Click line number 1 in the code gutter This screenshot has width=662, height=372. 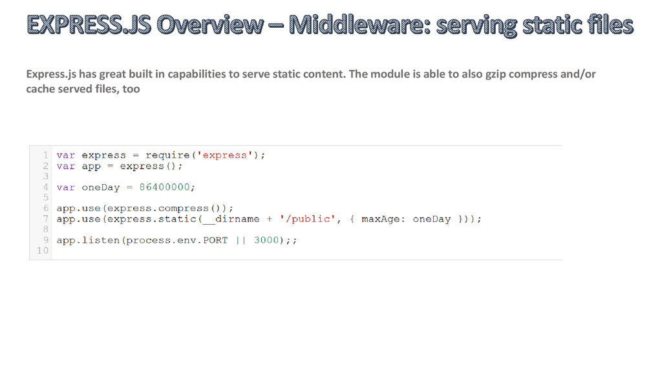click(46, 155)
